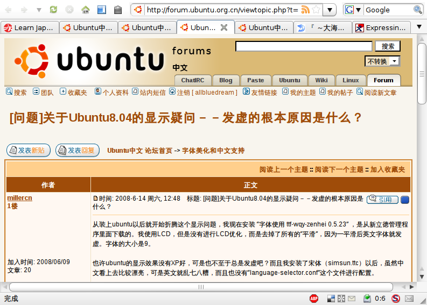The height and width of the screenshot is (305, 427).
Task: Open the Wiki navigation tab
Action: (x=321, y=80)
